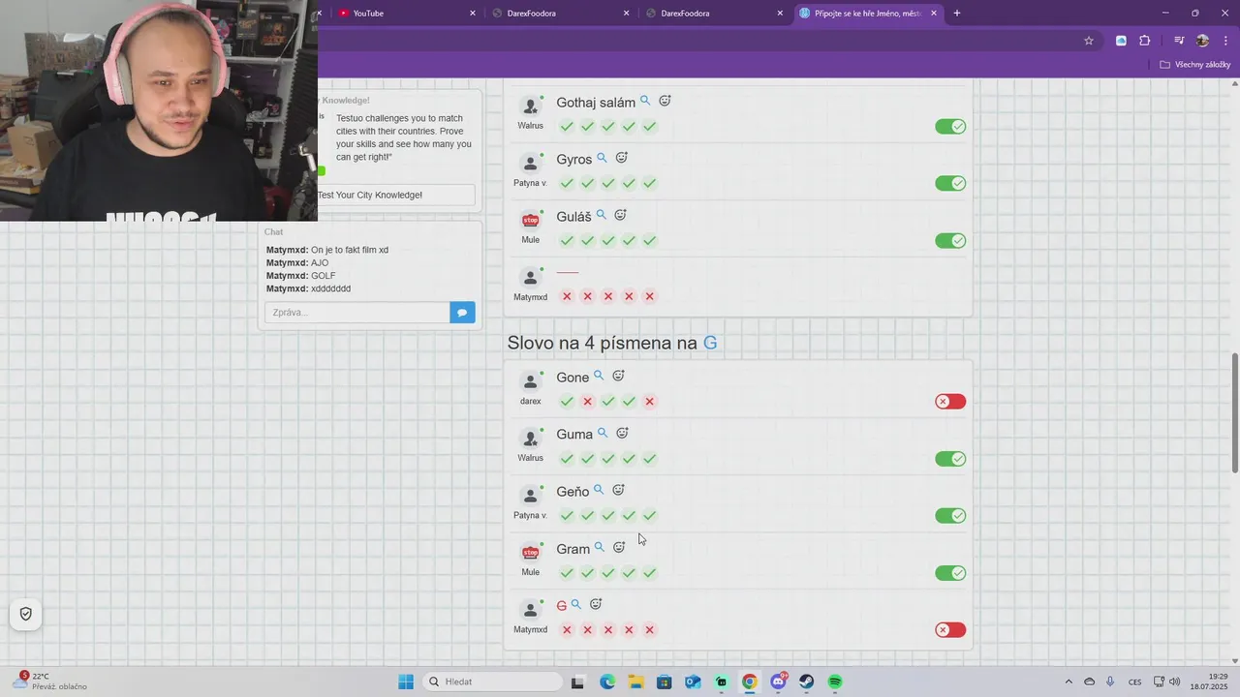Click the emoji icon beside Guláš
The image size is (1240, 697).
click(621, 215)
